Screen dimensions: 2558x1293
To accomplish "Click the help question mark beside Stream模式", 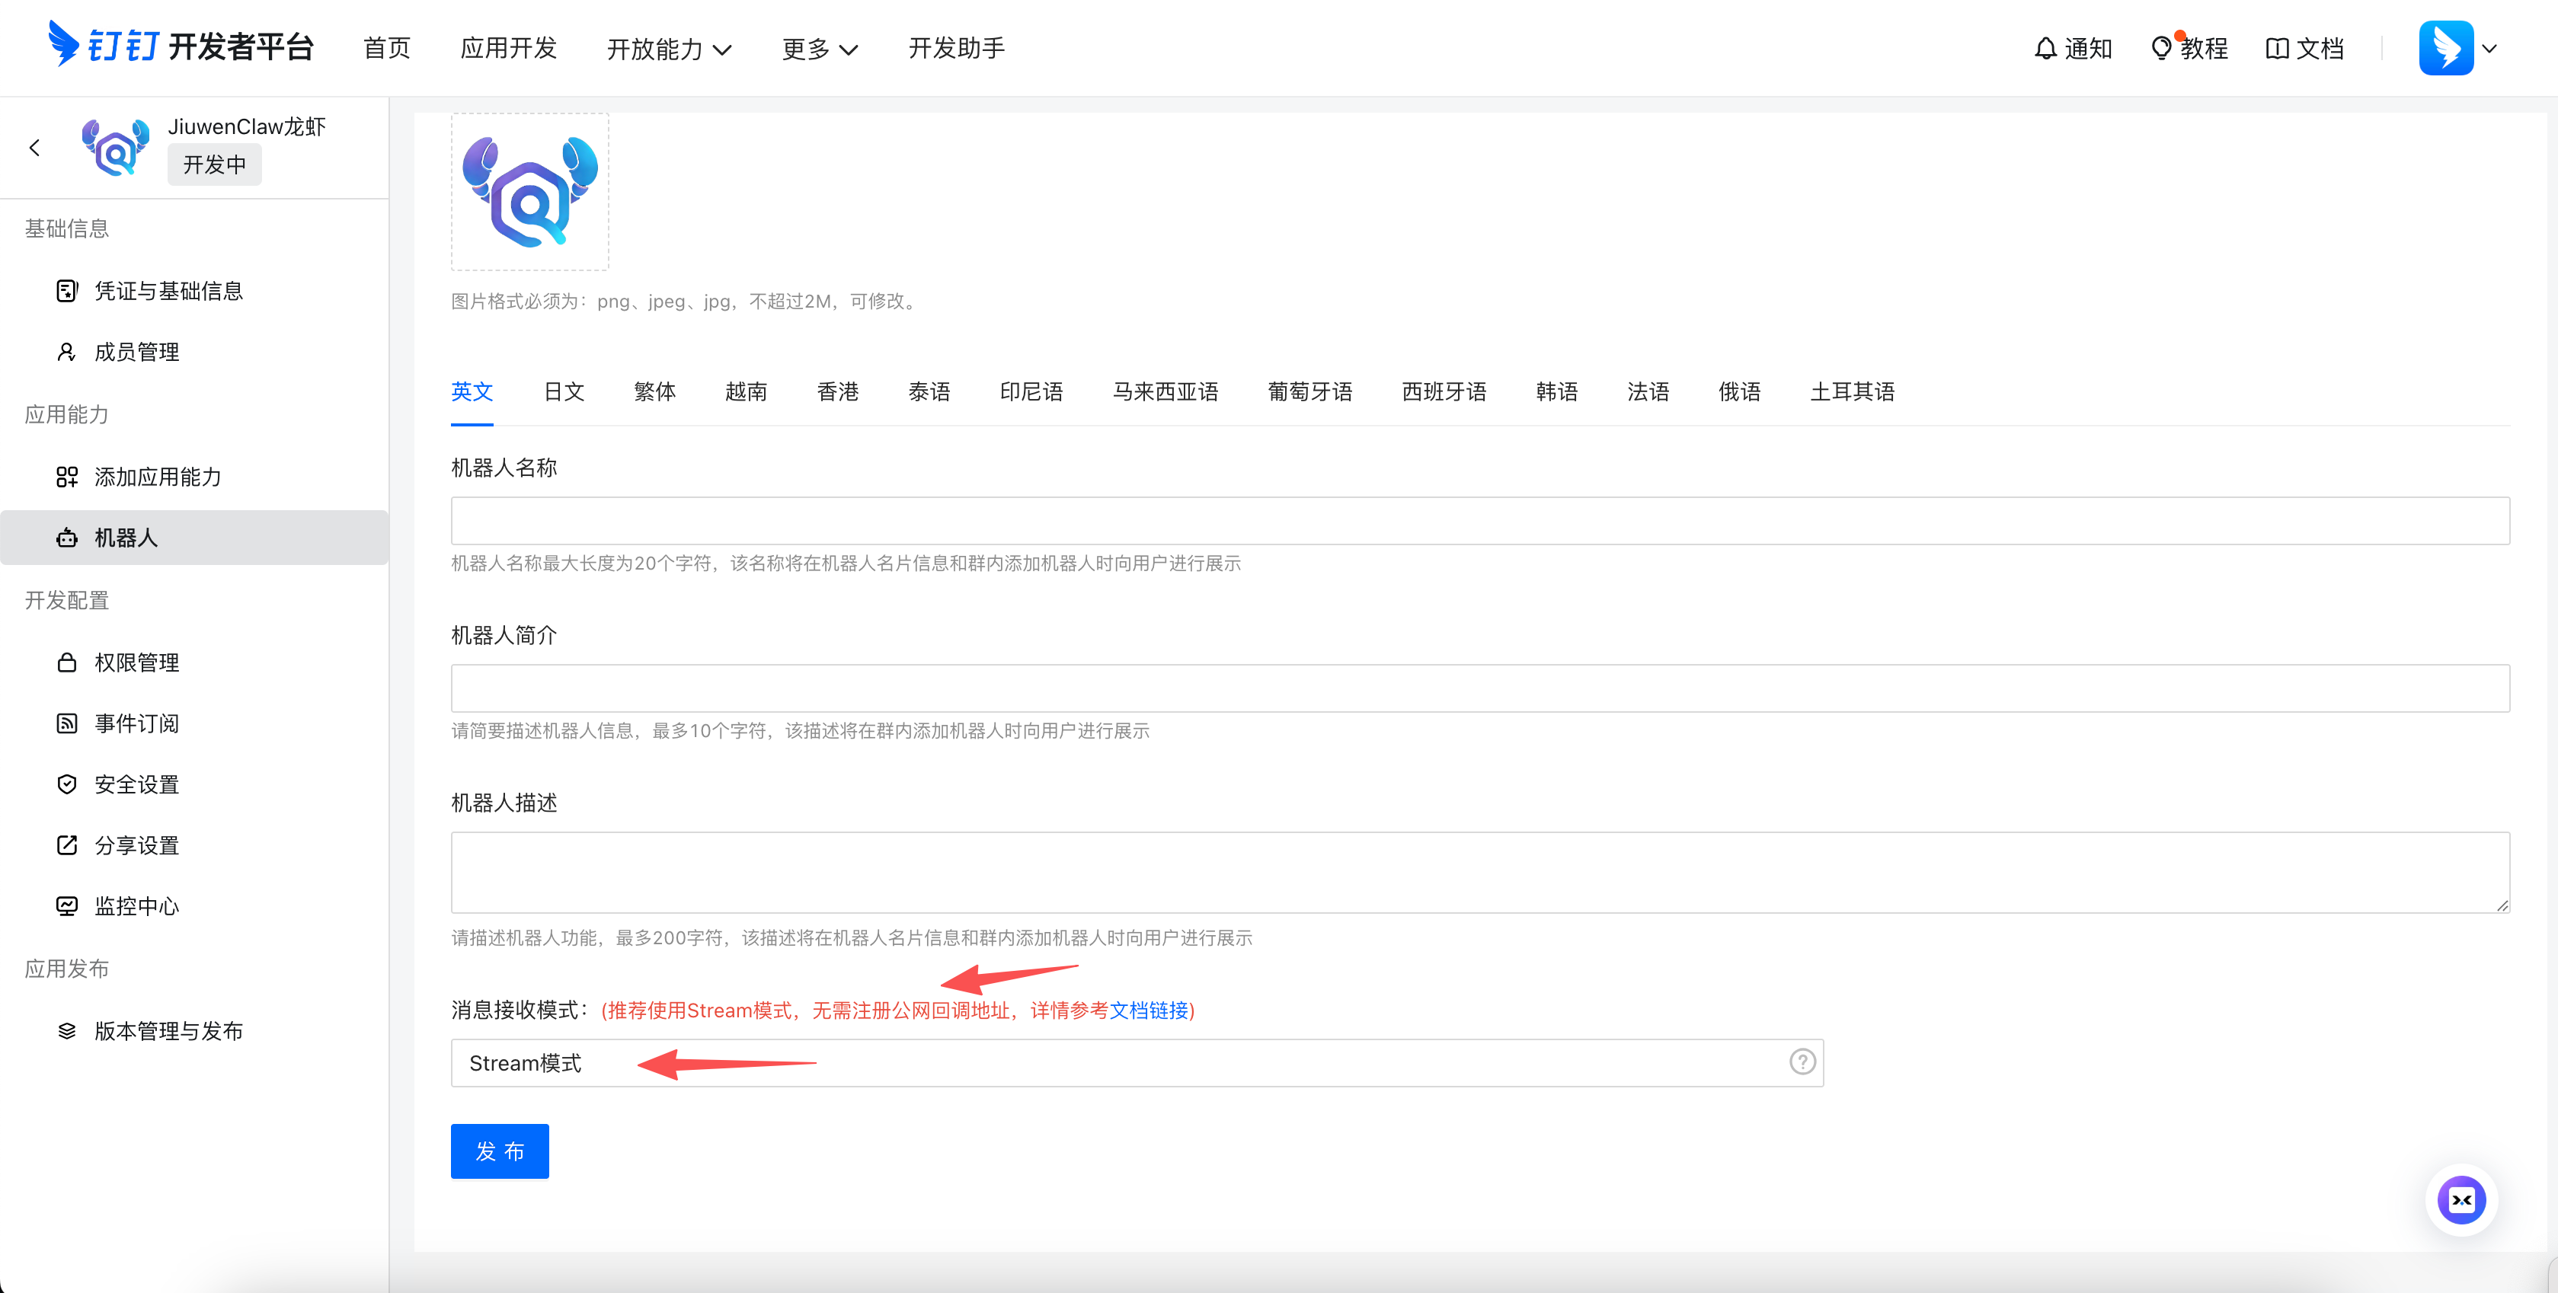I will [x=1802, y=1062].
